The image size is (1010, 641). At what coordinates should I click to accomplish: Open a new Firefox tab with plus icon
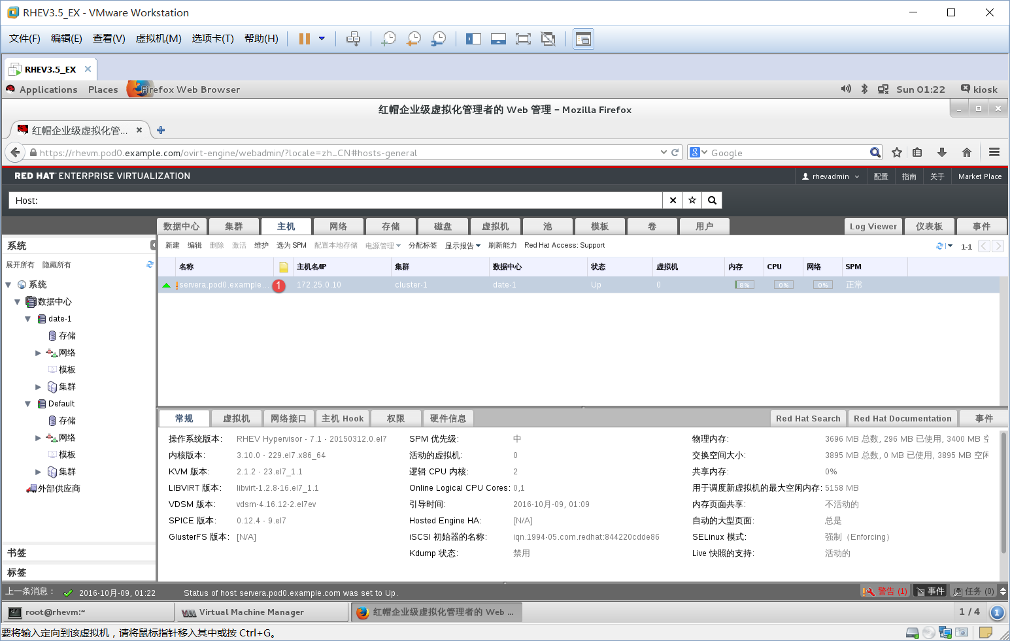pos(161,130)
